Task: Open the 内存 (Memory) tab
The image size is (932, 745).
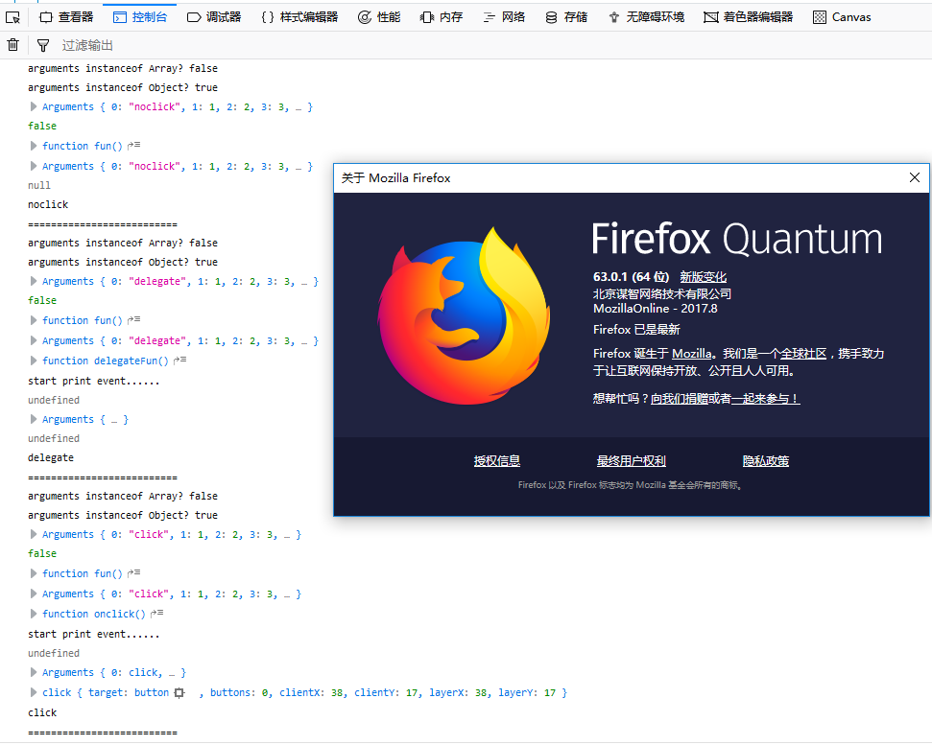Action: click(442, 17)
